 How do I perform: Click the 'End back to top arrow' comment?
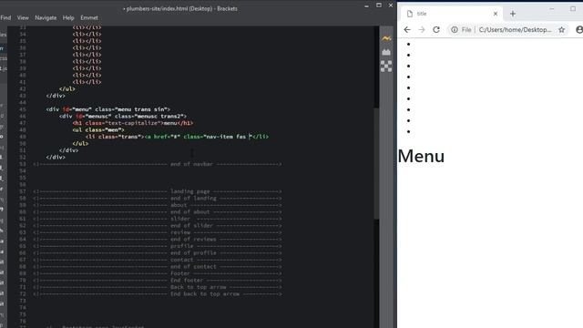point(158,294)
